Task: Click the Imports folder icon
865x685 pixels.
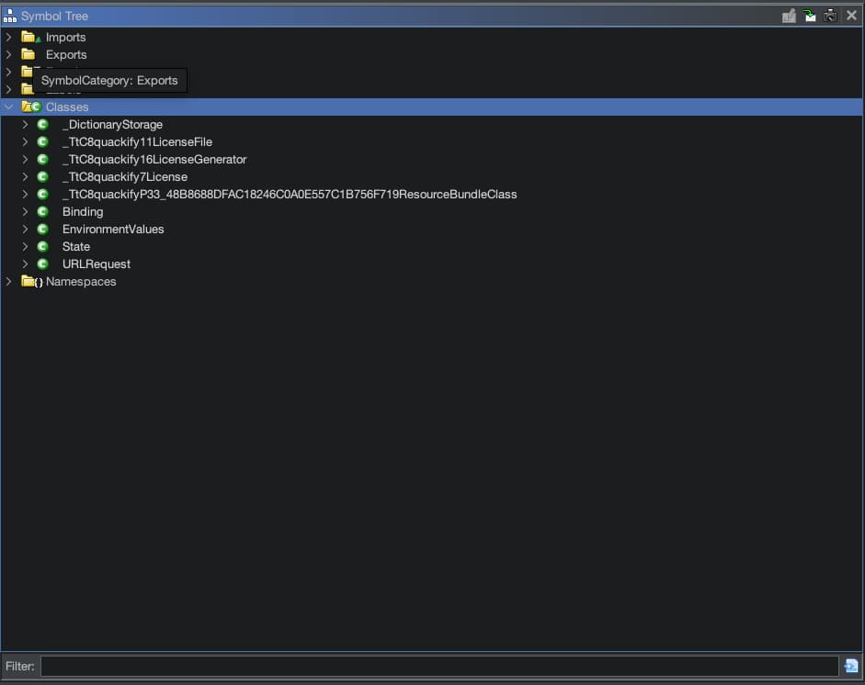Action: coord(29,38)
